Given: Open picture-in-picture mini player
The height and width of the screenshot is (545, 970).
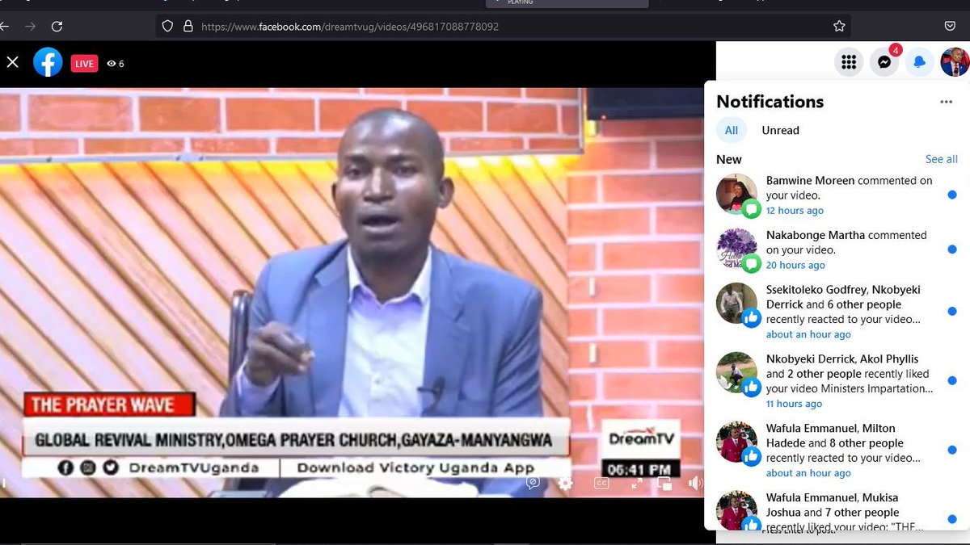Looking at the screenshot, I should [664, 483].
